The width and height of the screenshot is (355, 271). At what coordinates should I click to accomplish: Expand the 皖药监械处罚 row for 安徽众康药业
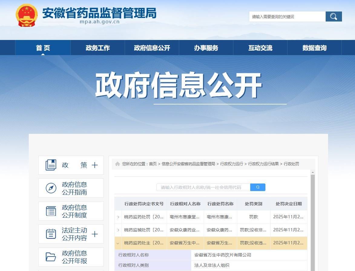coord(118,230)
